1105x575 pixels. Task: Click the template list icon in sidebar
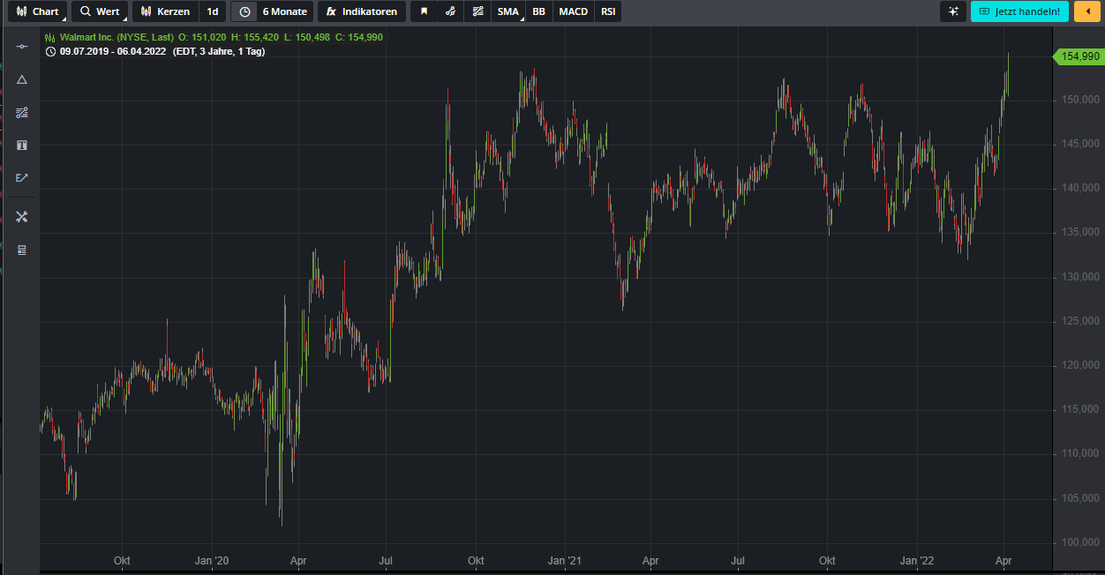coord(22,250)
